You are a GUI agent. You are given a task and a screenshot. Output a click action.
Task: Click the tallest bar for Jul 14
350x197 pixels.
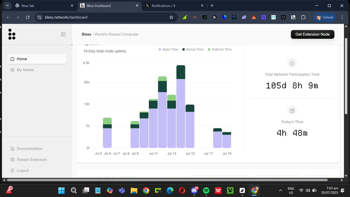181,107
